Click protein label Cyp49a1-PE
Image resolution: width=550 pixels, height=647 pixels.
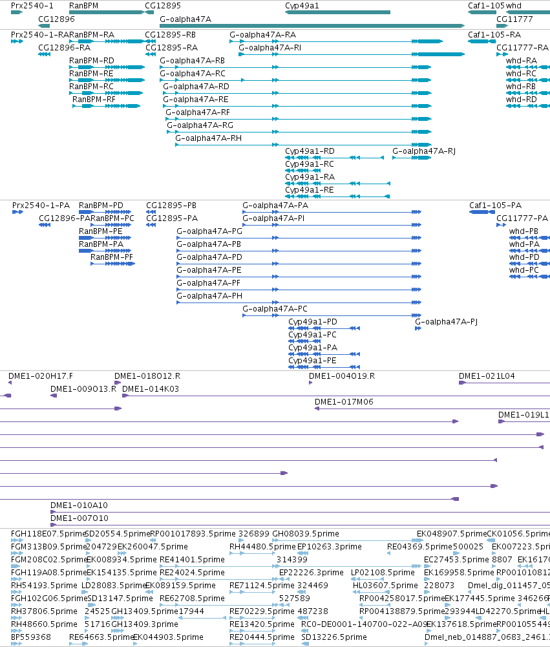[x=312, y=361]
